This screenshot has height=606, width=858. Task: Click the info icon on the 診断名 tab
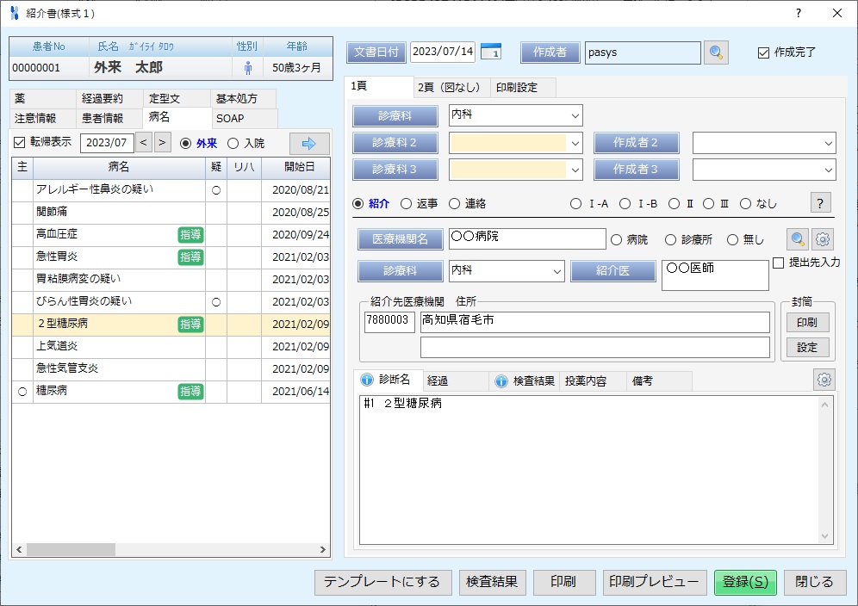pos(365,380)
